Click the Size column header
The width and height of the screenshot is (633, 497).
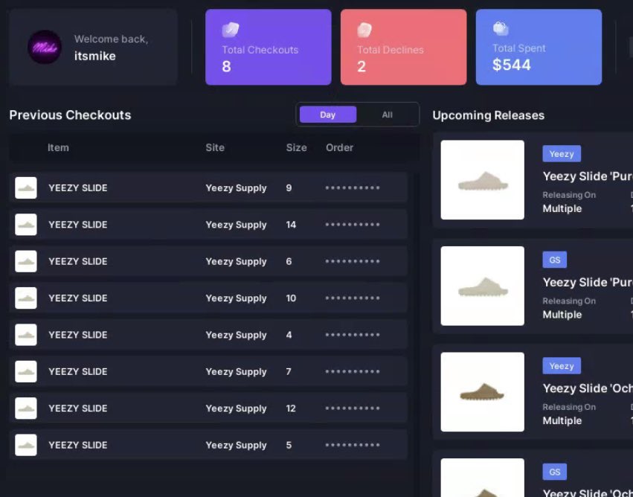tap(296, 148)
